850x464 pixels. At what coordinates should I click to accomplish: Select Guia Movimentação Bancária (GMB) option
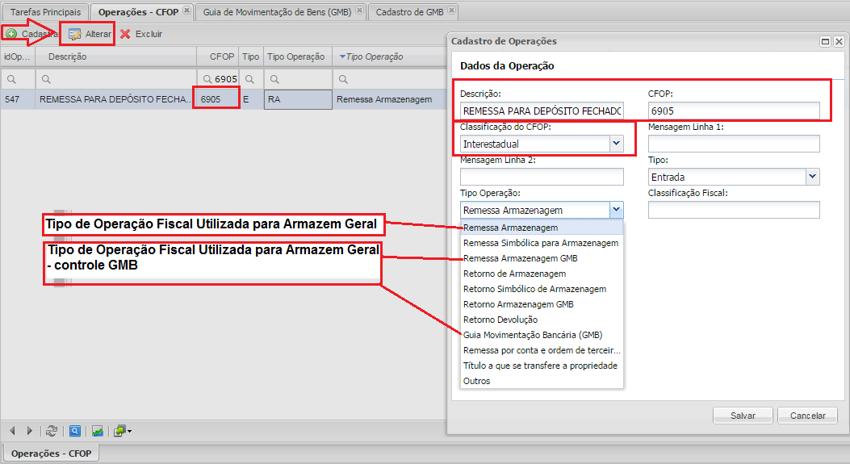click(542, 335)
